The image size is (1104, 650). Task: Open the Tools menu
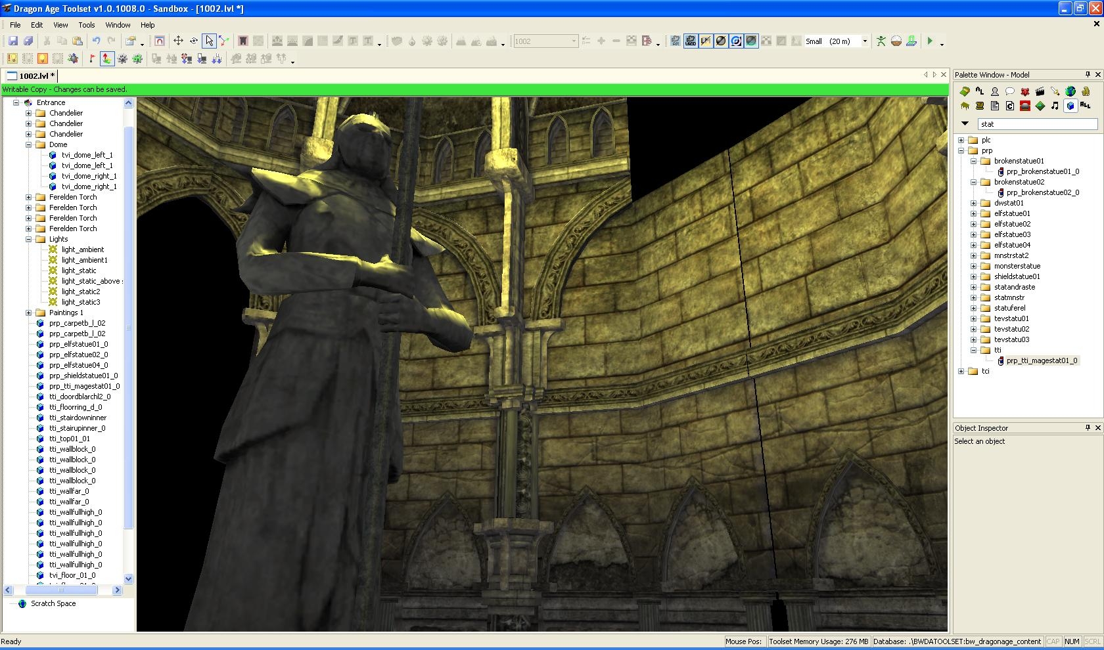87,25
